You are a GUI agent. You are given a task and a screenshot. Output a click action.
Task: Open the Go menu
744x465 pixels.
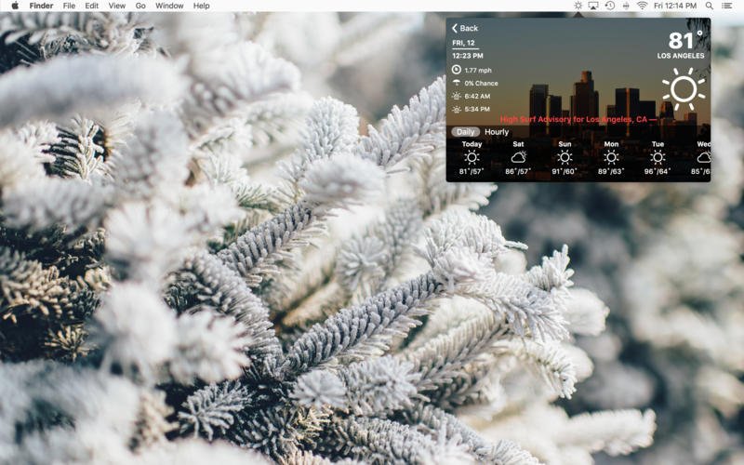[140, 6]
